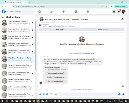Open Microsoft Edge from taskbar

coord(101,101)
